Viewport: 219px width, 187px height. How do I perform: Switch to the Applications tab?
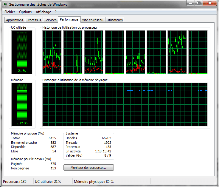(15, 20)
